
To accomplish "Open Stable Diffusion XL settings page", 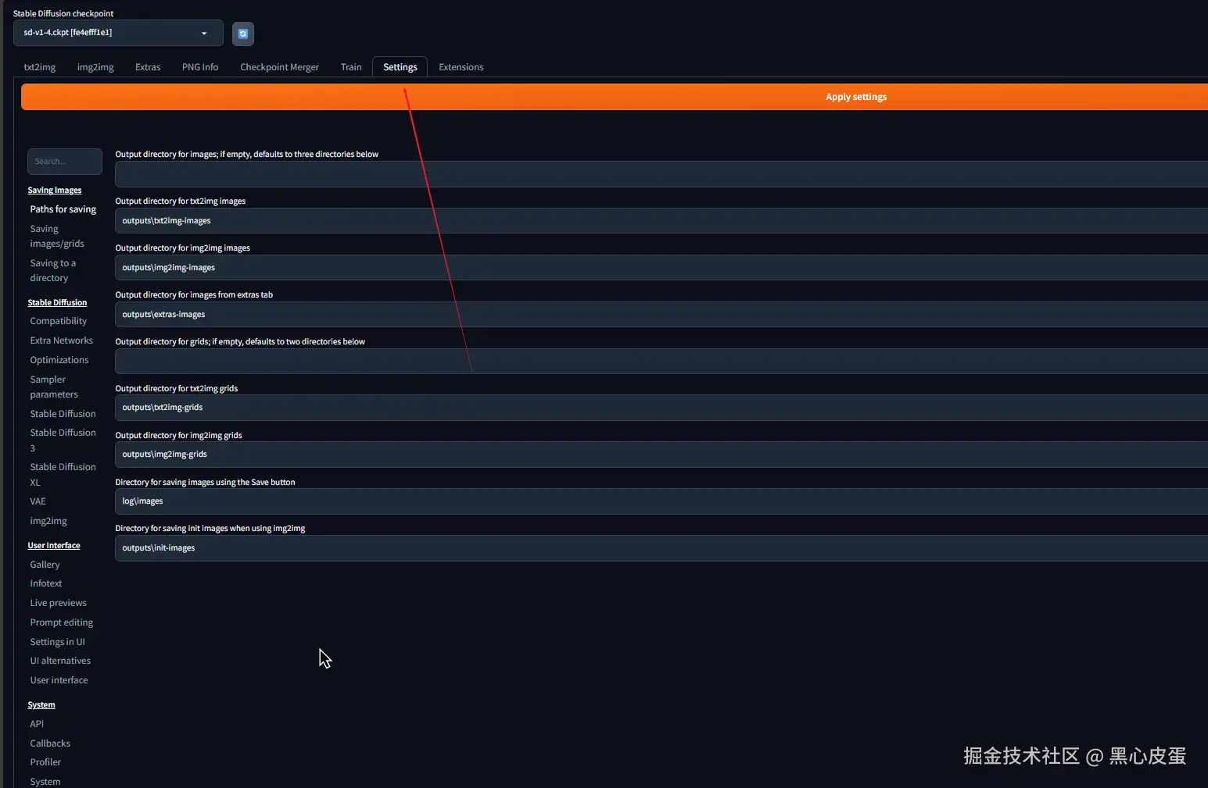I will click(x=63, y=475).
